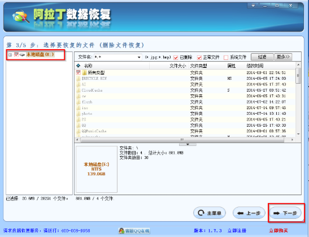Uncheck the 正常文件 filter checkbox

click(x=199, y=58)
